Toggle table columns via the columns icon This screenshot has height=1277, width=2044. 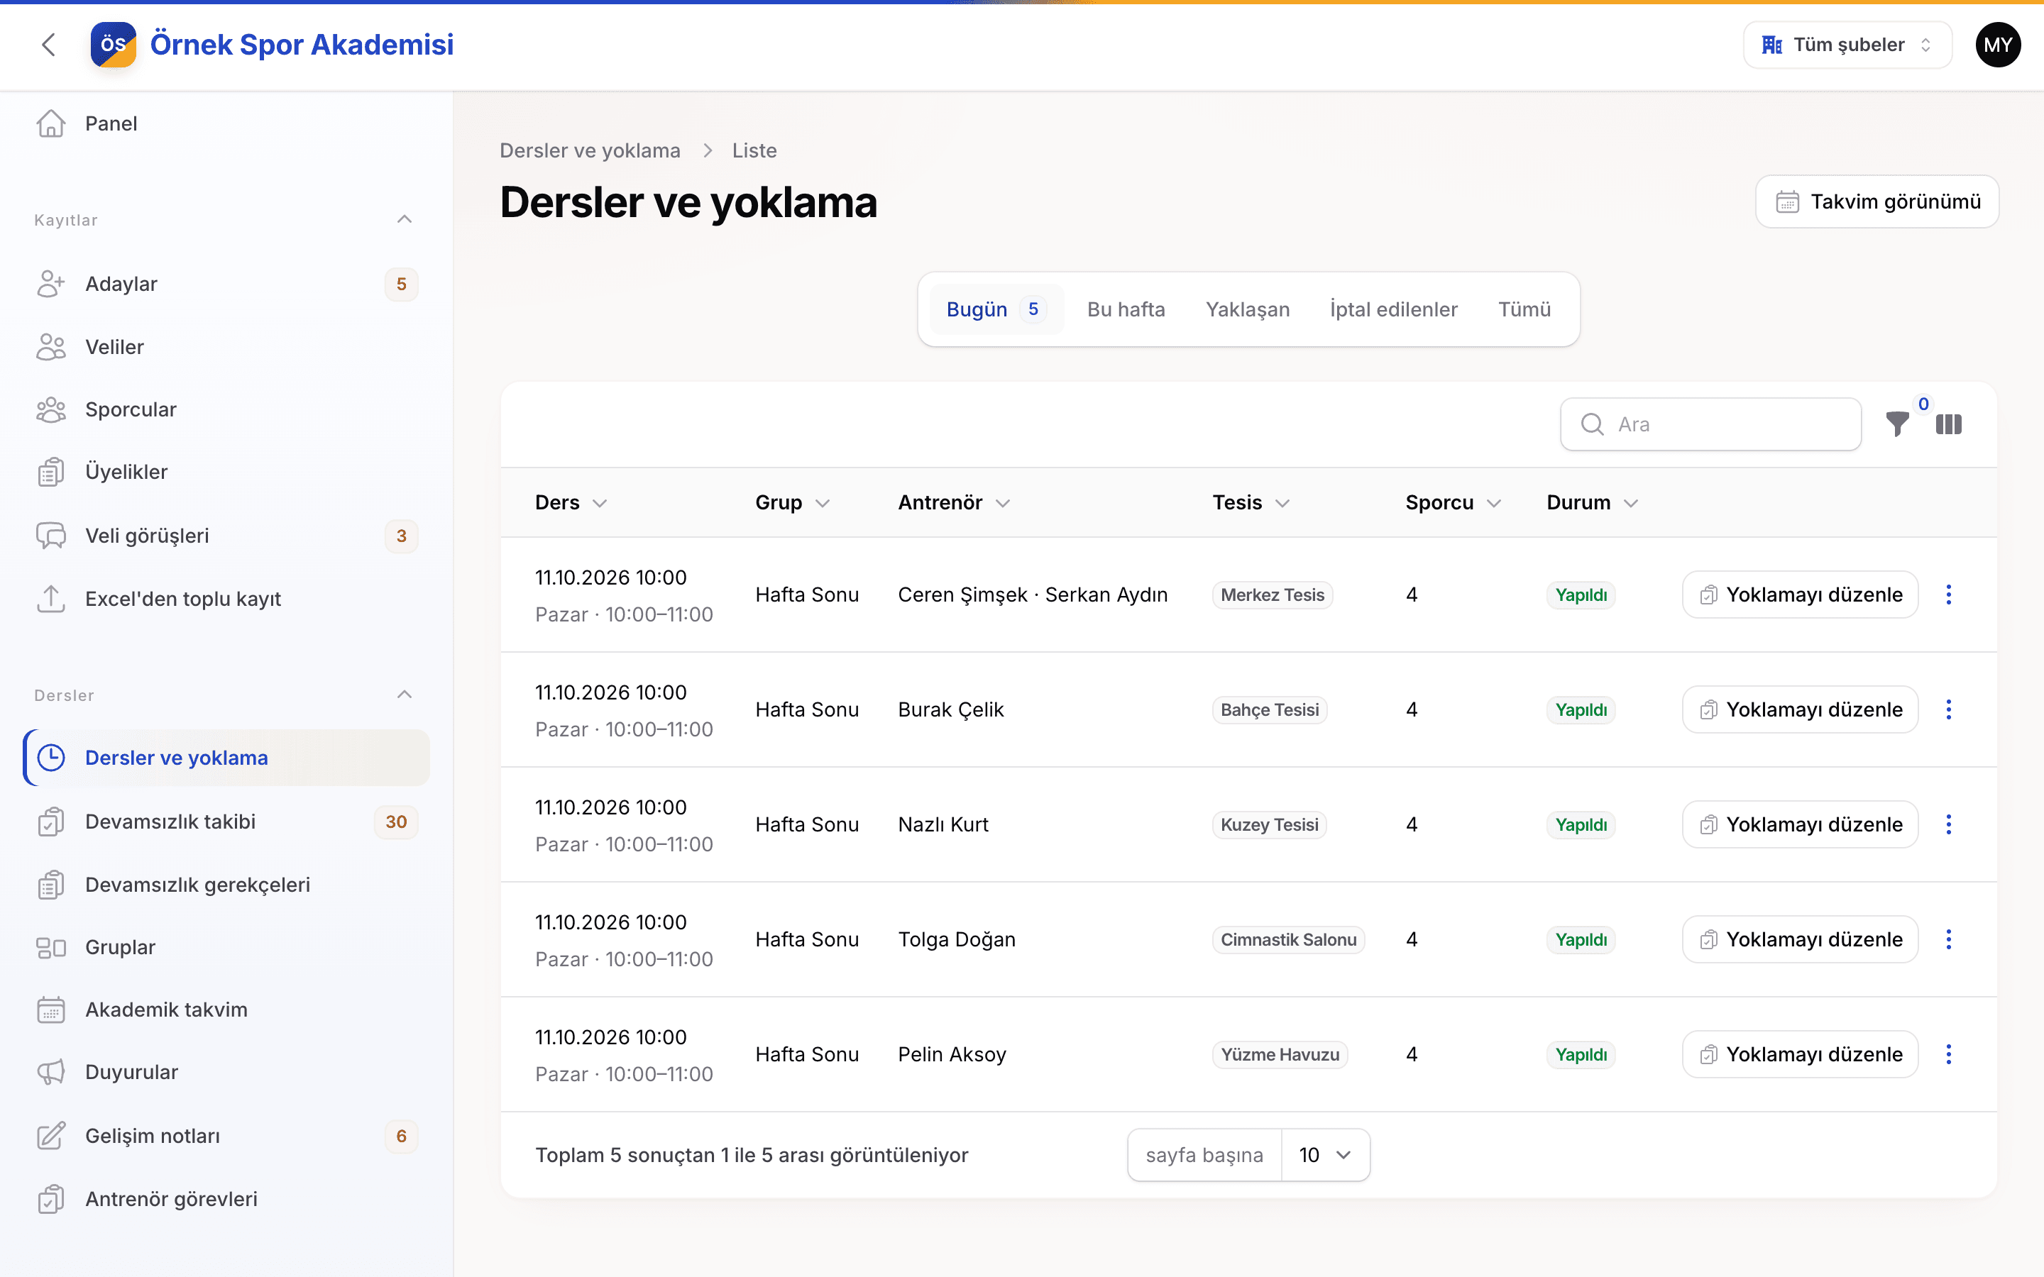[1949, 424]
